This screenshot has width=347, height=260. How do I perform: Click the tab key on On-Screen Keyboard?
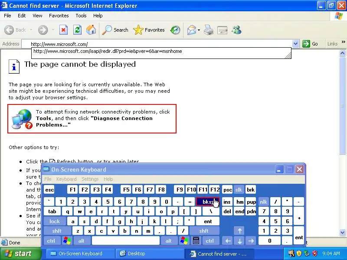(52, 211)
